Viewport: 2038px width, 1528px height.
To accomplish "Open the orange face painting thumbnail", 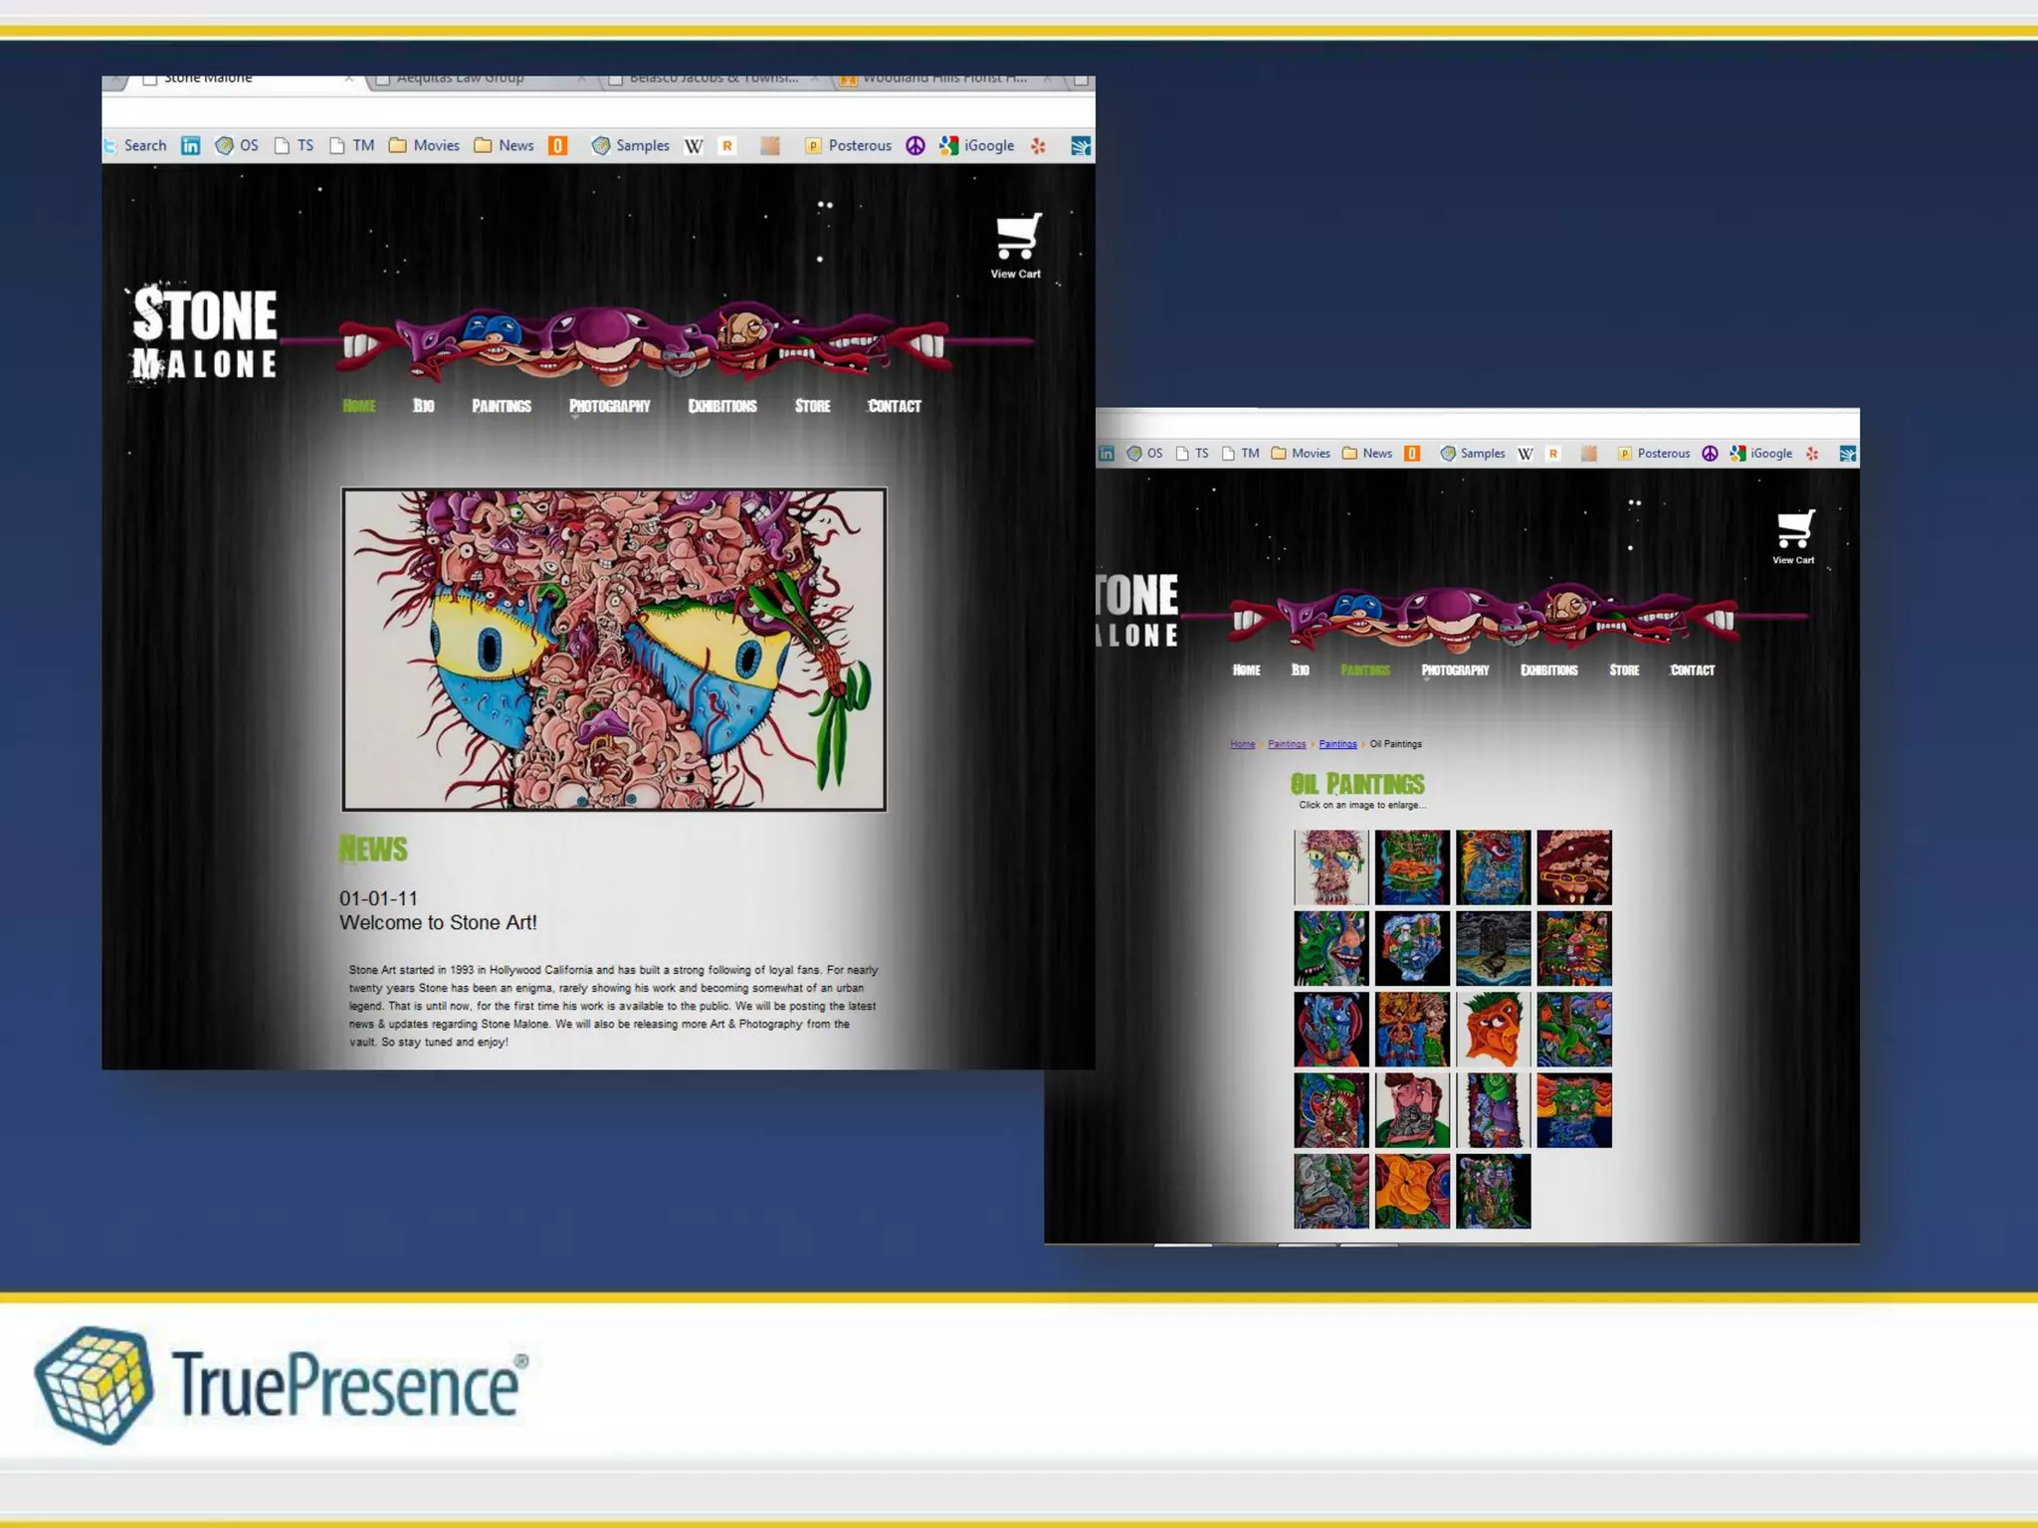I will coord(1493,1030).
